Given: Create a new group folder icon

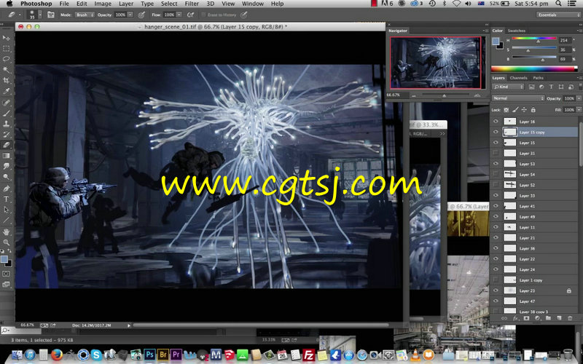Looking at the screenshot, I should tap(548, 318).
